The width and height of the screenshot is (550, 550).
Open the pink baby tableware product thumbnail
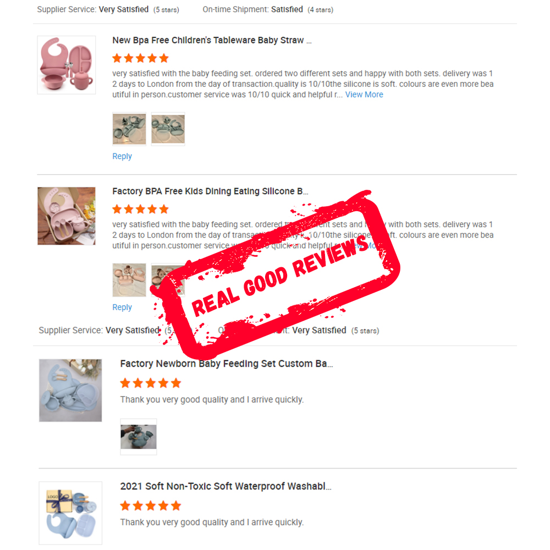point(67,65)
